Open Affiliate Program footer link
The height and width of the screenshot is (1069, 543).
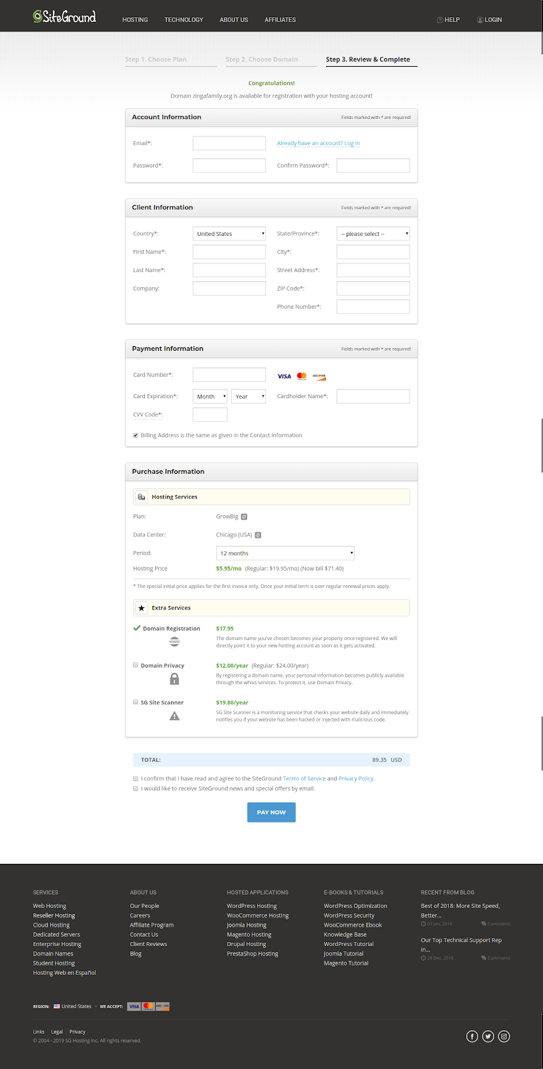(152, 925)
